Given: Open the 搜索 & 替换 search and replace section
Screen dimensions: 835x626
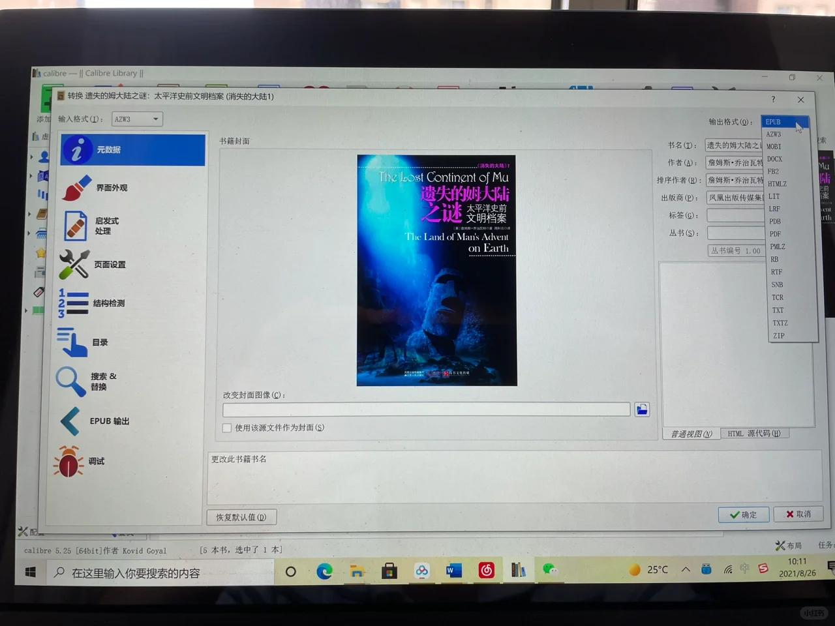Looking at the screenshot, I should point(87,381).
